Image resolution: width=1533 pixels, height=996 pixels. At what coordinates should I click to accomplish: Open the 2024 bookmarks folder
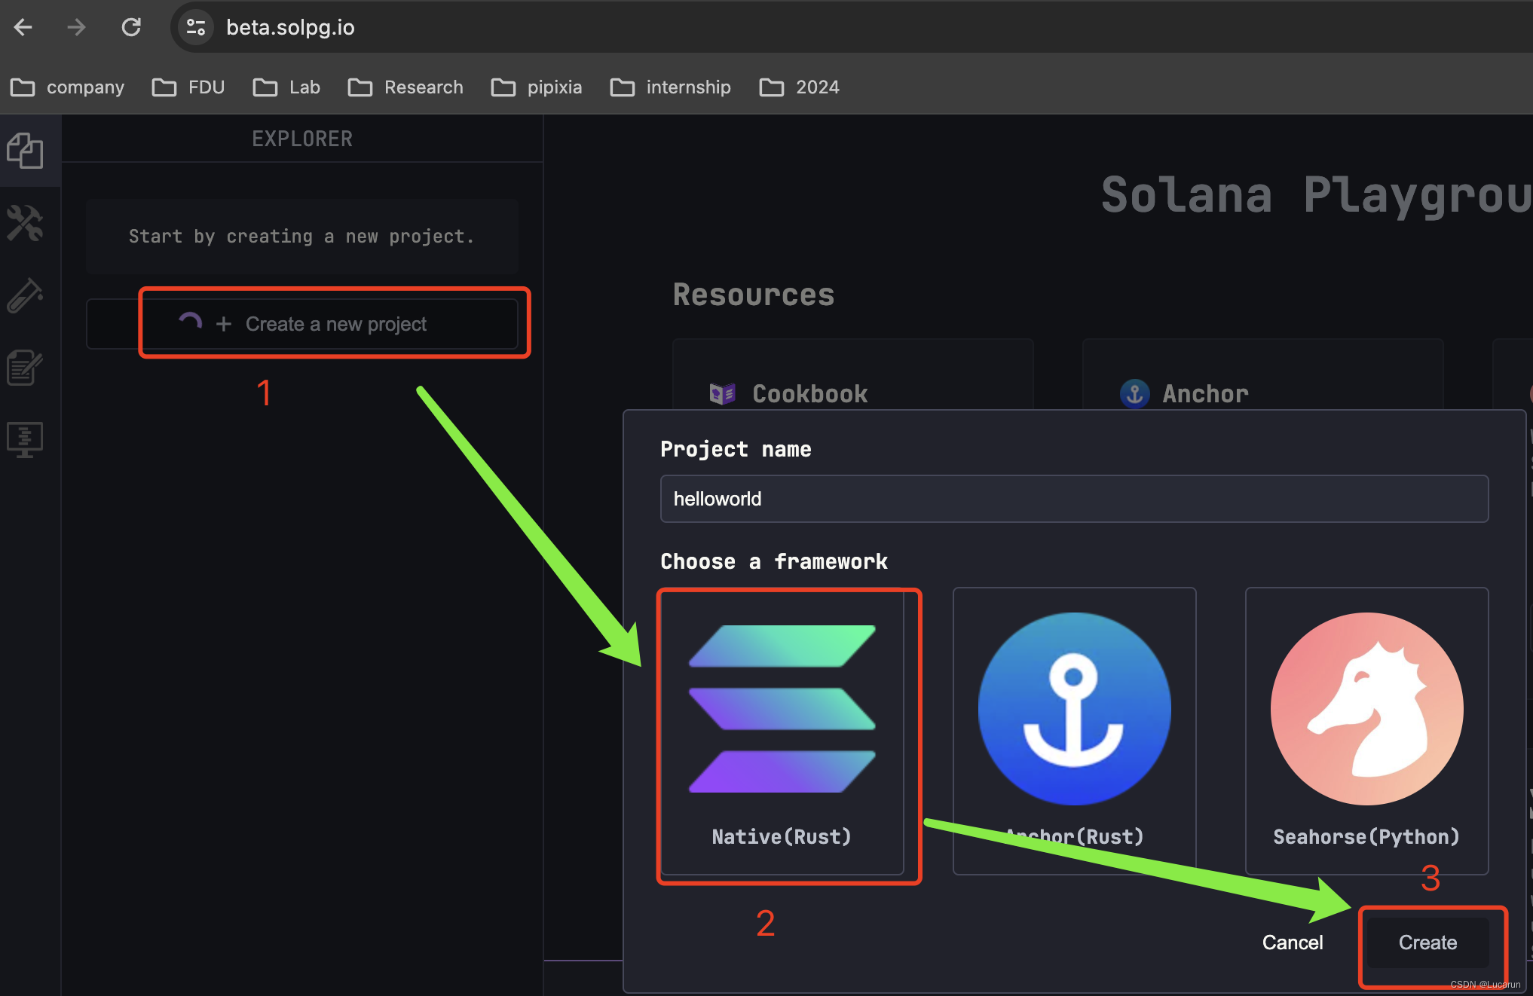[799, 87]
